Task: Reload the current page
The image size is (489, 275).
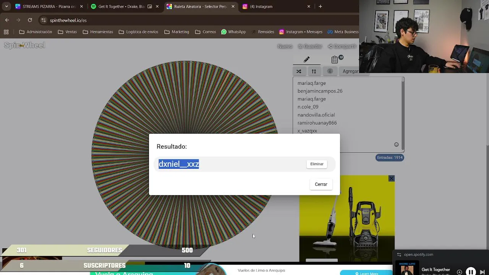Action: tap(30, 20)
